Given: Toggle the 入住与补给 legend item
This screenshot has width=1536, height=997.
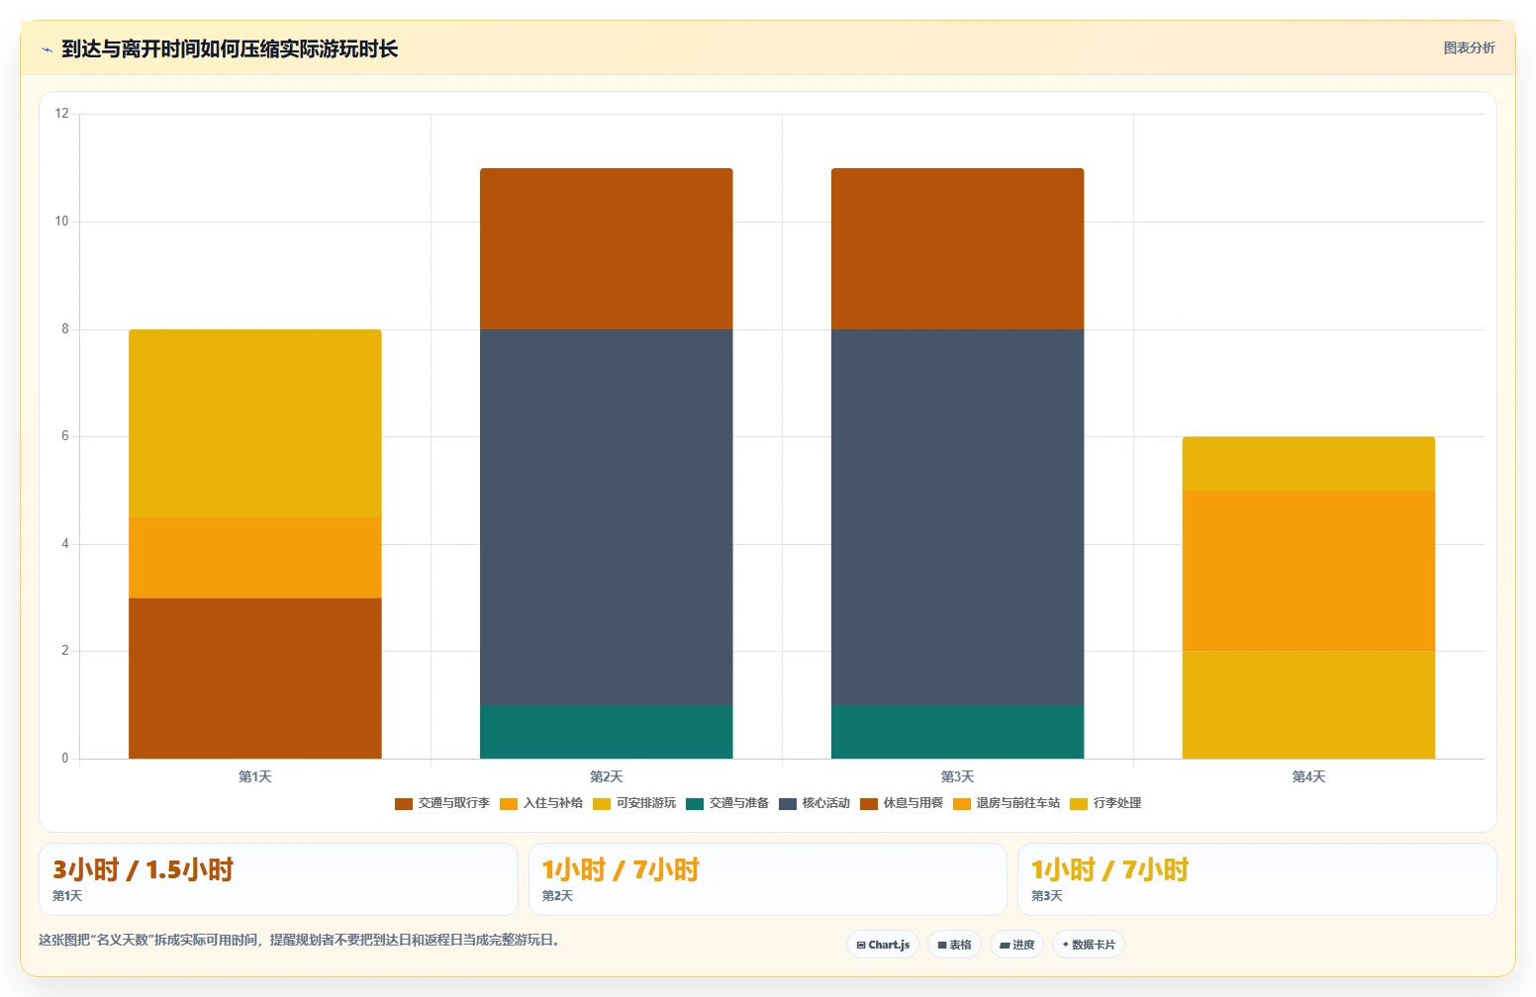Looking at the screenshot, I should tap(541, 803).
